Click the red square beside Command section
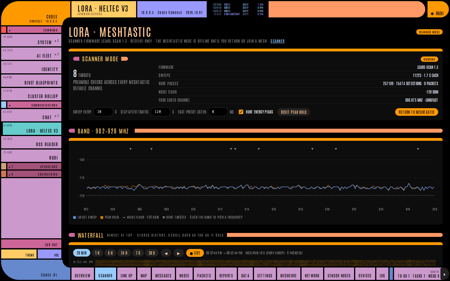450x281 pixels. [4, 30]
